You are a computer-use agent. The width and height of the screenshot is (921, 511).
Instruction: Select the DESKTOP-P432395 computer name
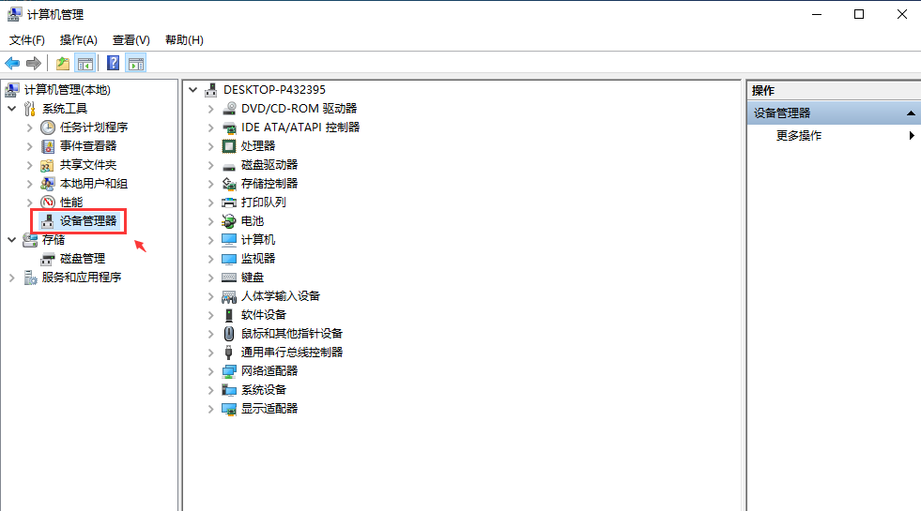coord(274,90)
